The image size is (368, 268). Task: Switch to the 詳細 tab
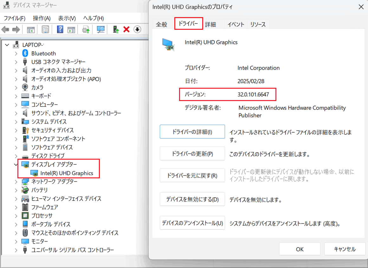(x=210, y=24)
